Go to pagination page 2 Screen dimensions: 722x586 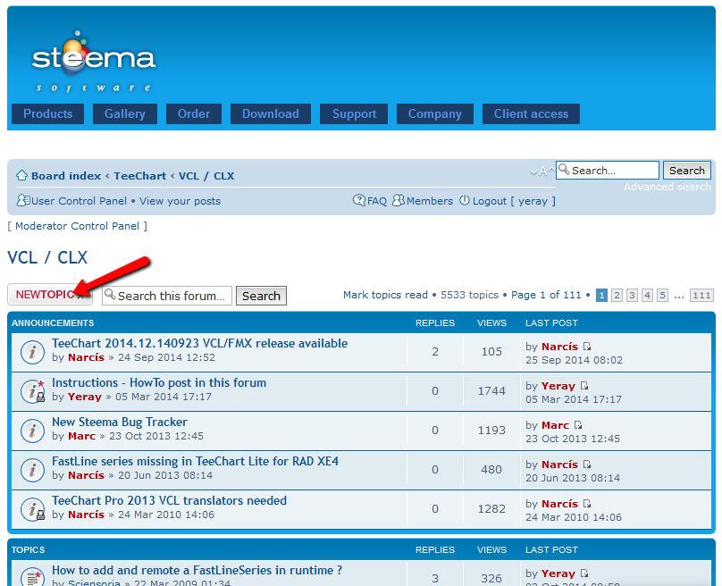tap(617, 295)
